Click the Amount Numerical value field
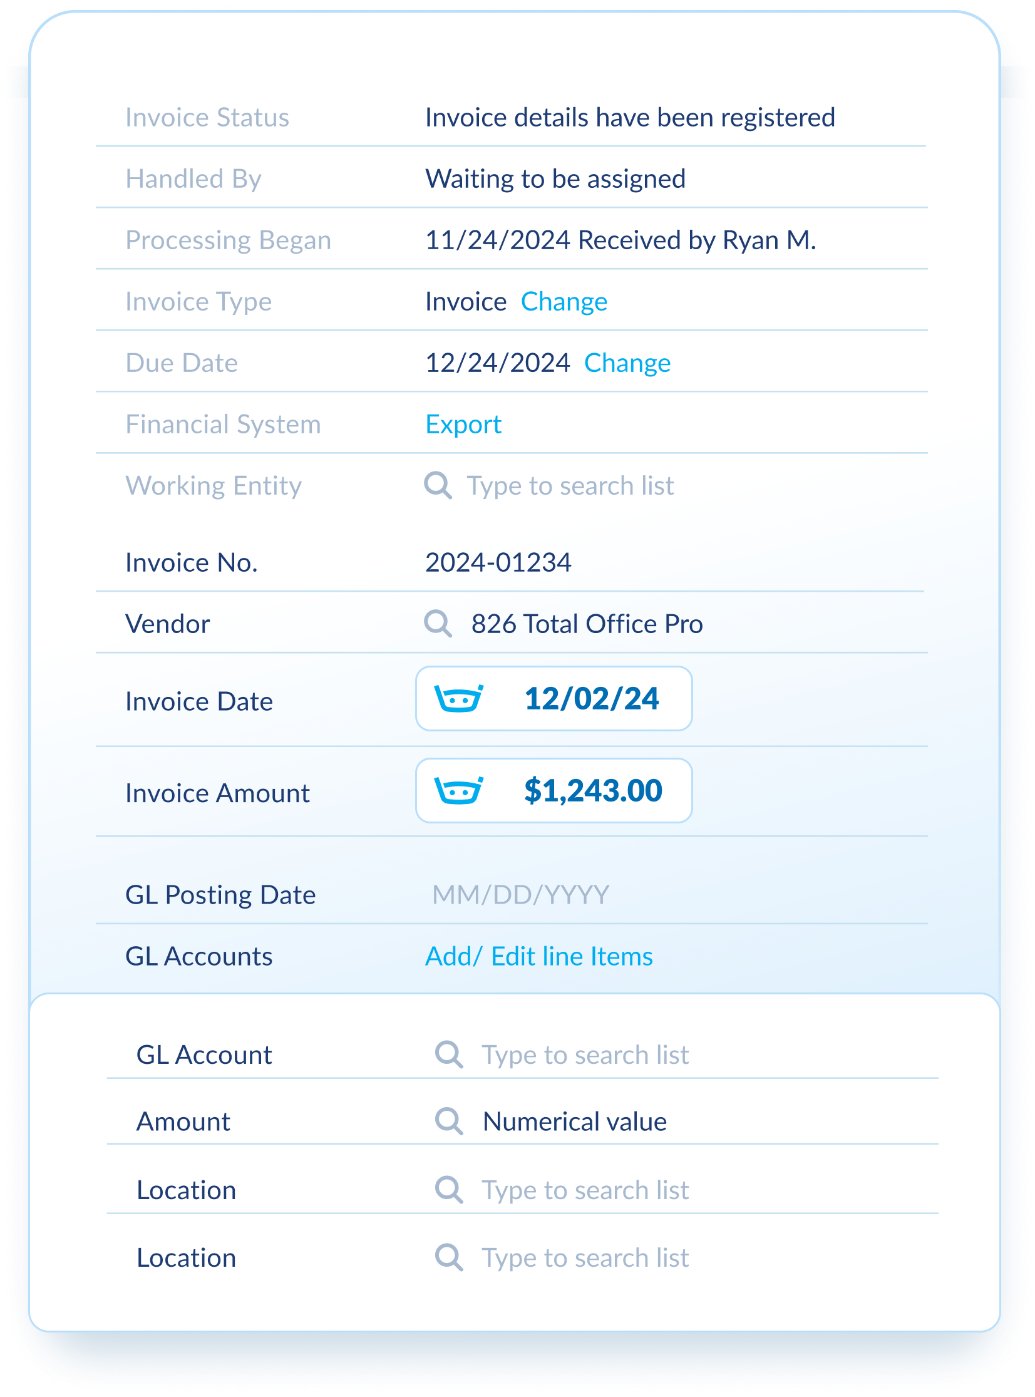Viewport: 1035px width, 1397px height. coord(575,1122)
